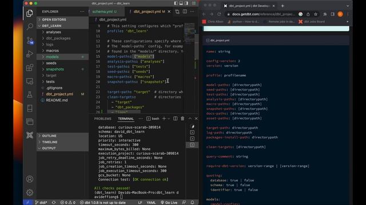This screenshot has height=205, width=366.
Task: Add a new terminal with plus
Action: coord(164,118)
